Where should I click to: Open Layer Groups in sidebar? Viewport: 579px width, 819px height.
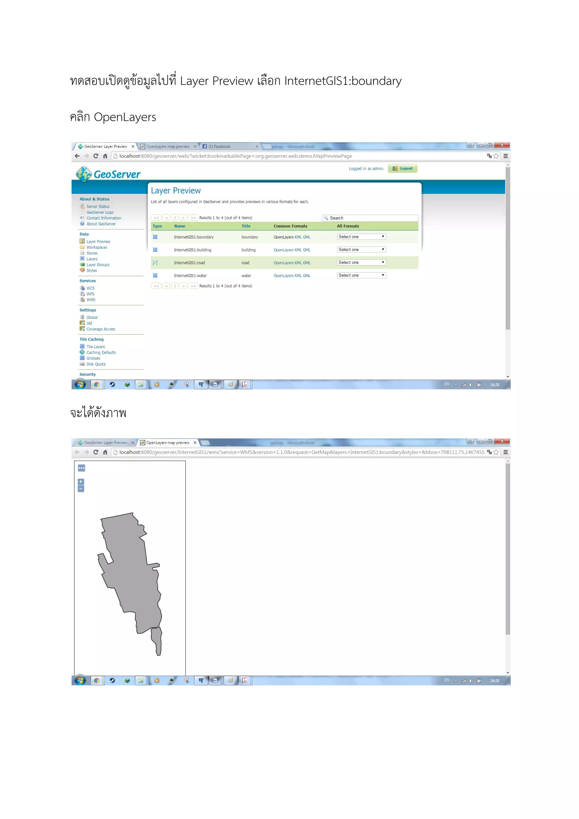[98, 265]
